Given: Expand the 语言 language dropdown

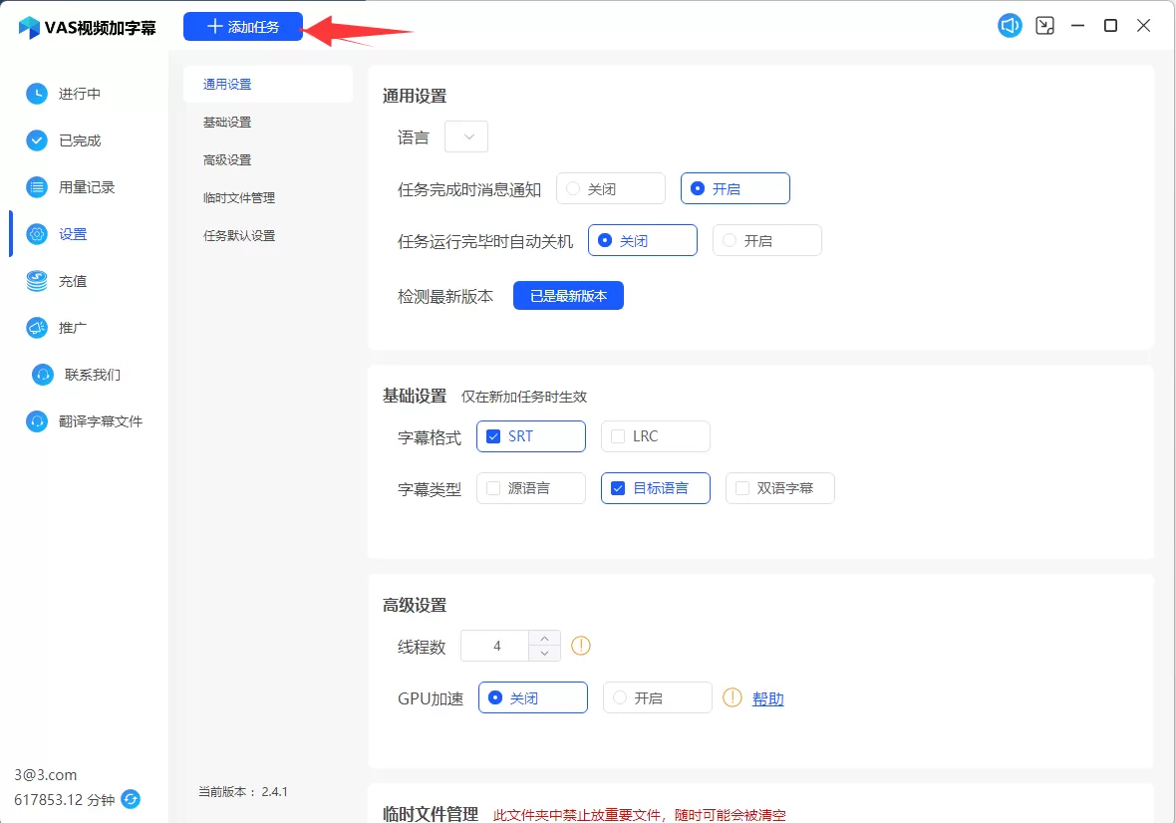Looking at the screenshot, I should 466,137.
